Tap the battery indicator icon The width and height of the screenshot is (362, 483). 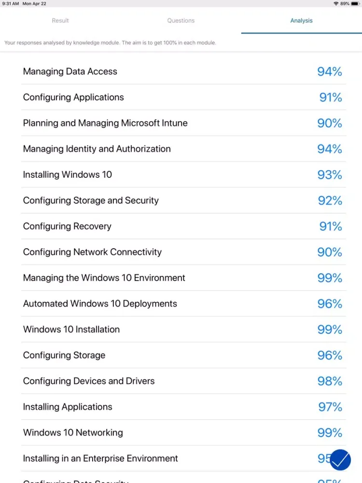coord(355,3)
